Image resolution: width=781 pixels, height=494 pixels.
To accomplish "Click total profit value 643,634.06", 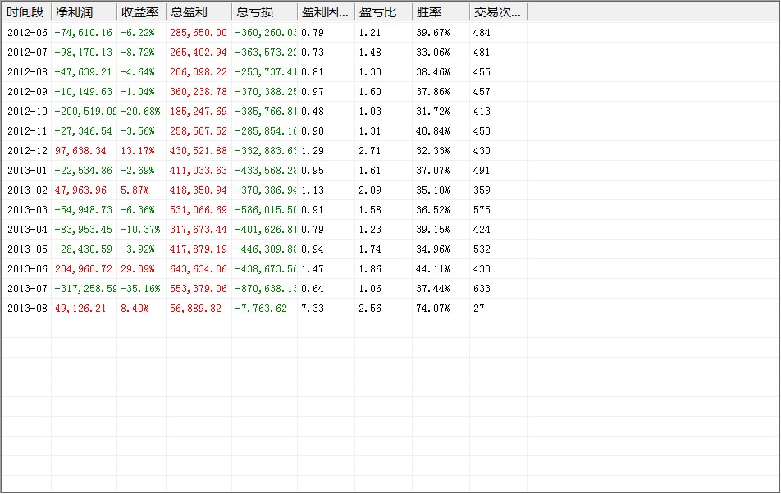I will coord(199,269).
